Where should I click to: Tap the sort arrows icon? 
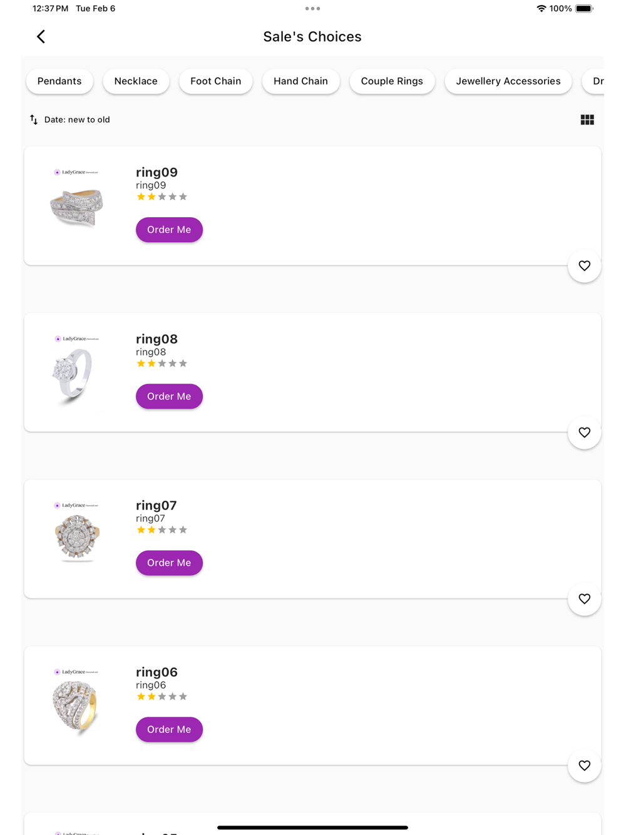(x=34, y=120)
